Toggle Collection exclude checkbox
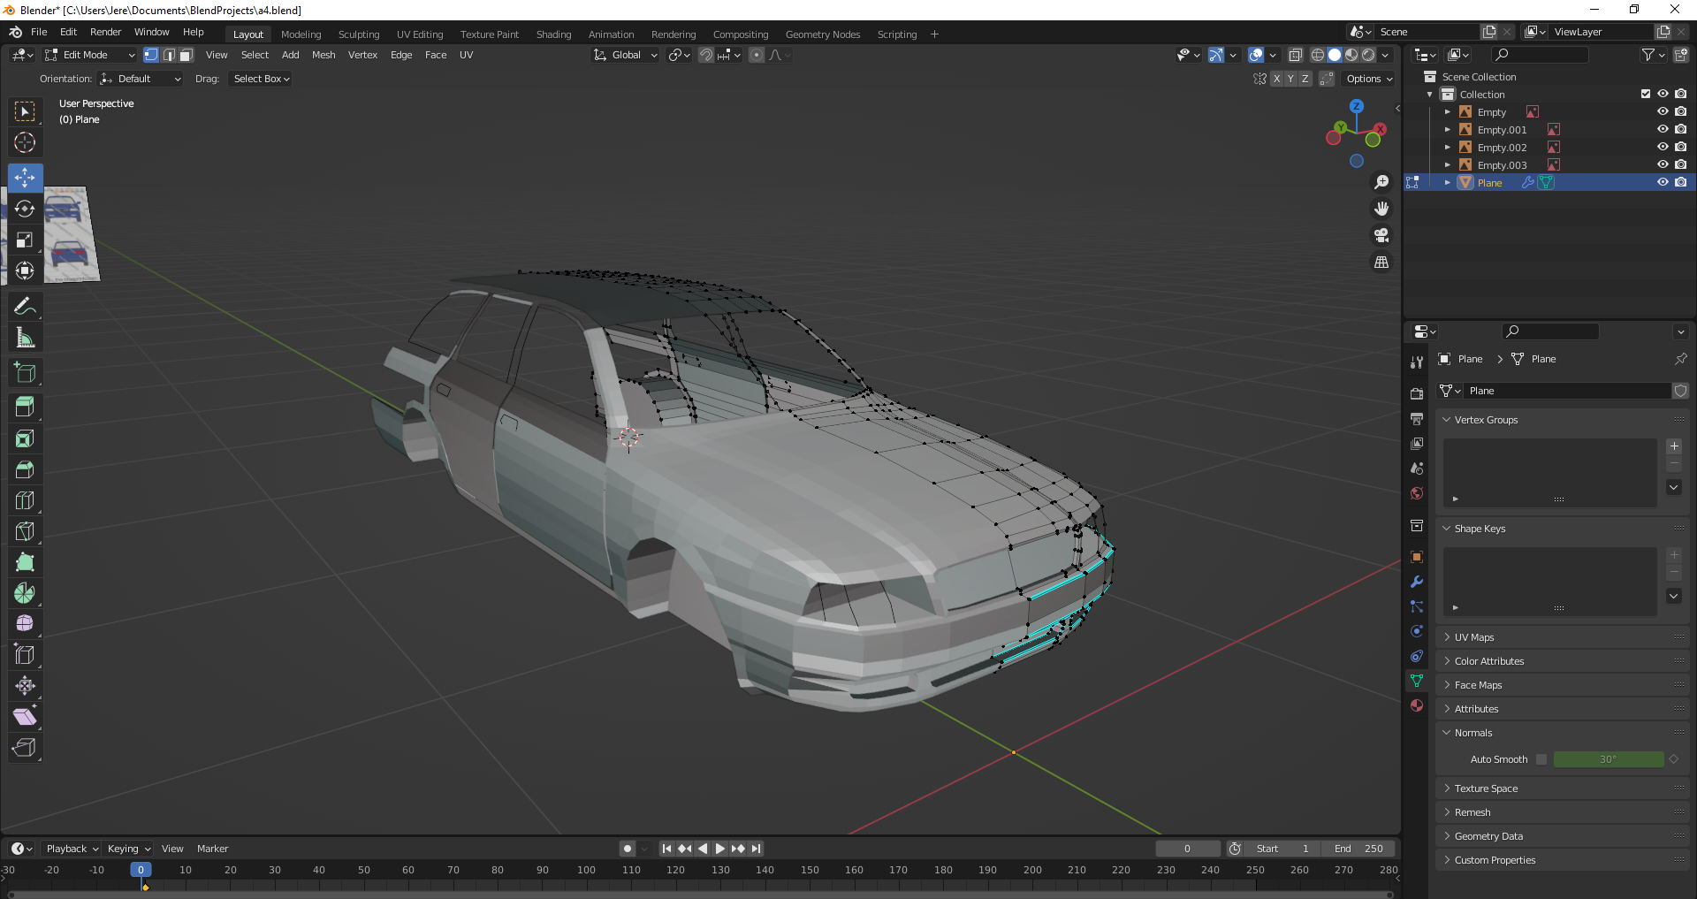This screenshot has width=1697, height=899. tap(1646, 94)
